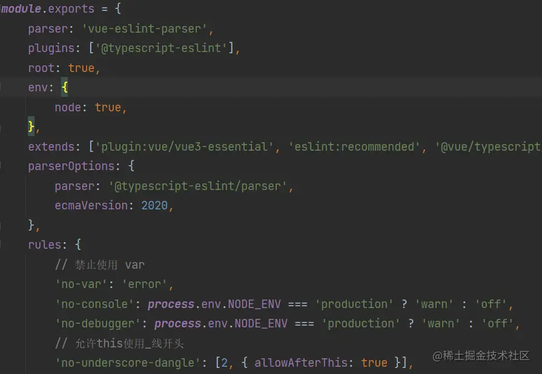Select the 'error' string value
Viewport: 542px width, 374px height.
pyautogui.click(x=145, y=284)
